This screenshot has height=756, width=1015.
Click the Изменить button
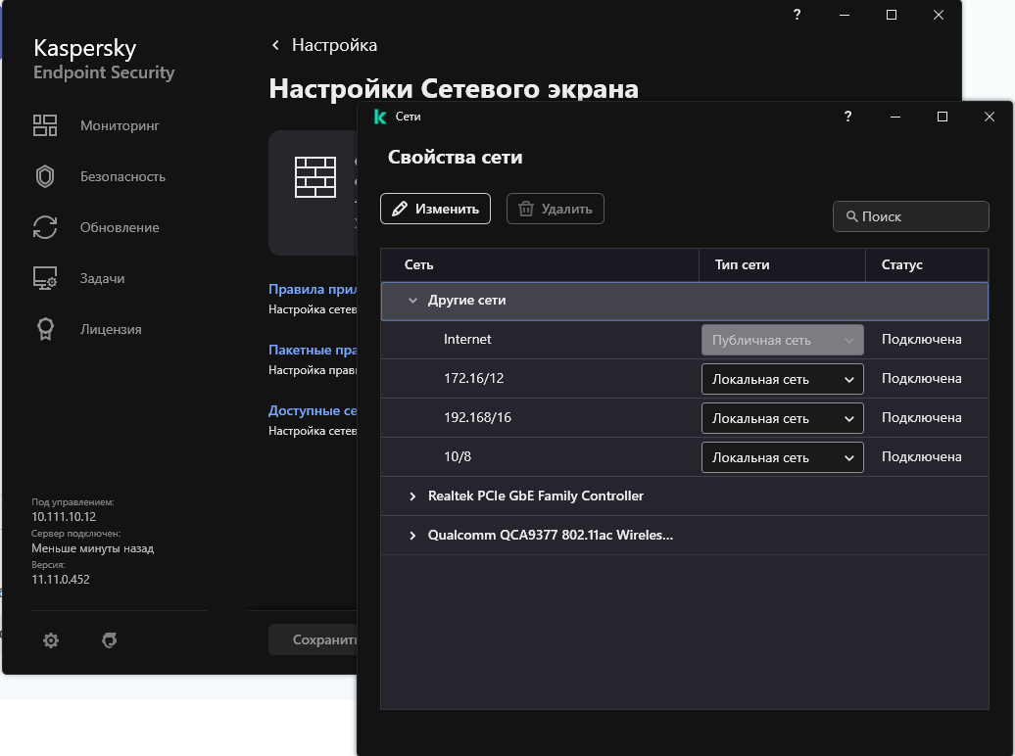click(x=435, y=209)
